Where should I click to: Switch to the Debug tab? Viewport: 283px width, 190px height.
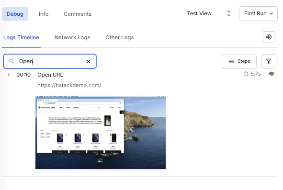point(15,14)
